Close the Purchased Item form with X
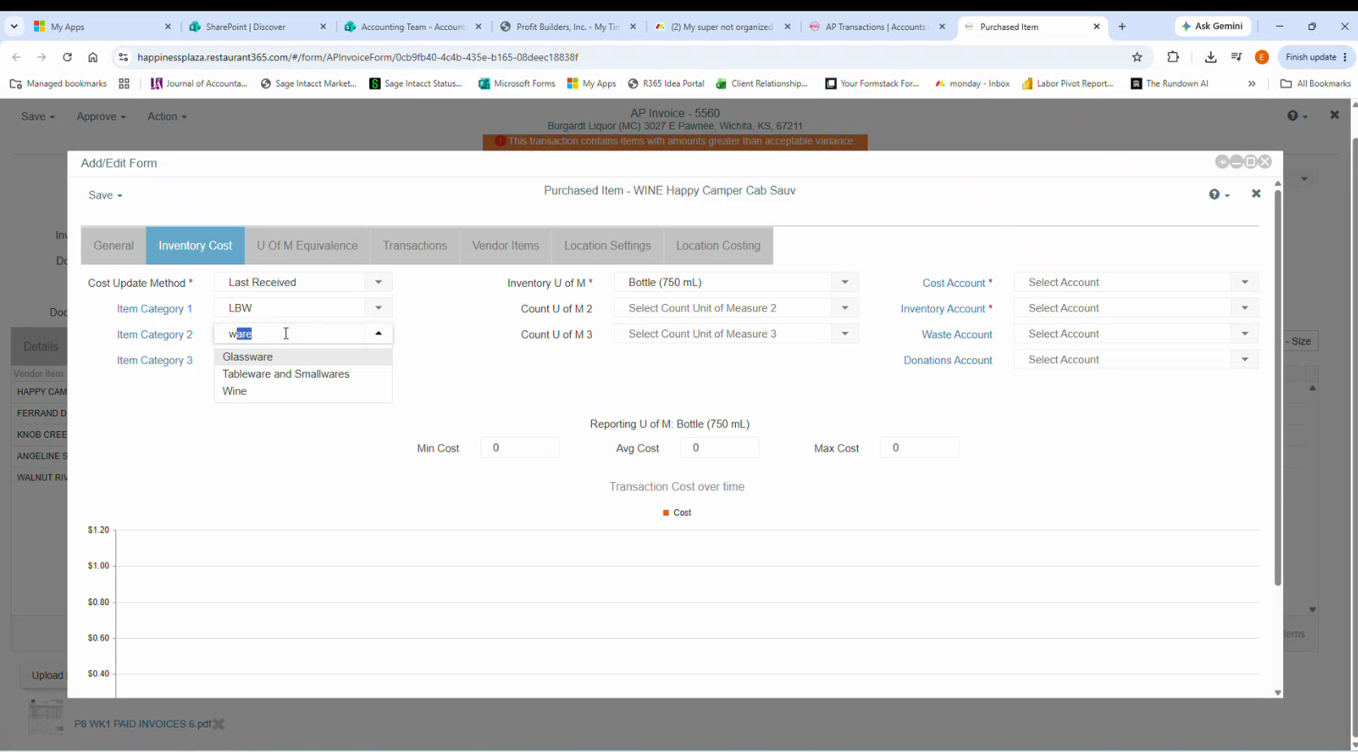 pos(1256,193)
